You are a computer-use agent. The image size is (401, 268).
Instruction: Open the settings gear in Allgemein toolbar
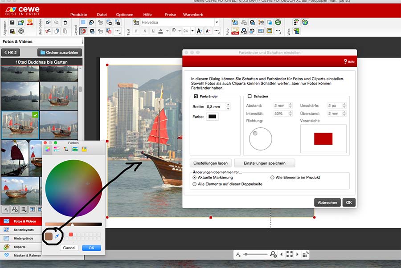coord(21,31)
